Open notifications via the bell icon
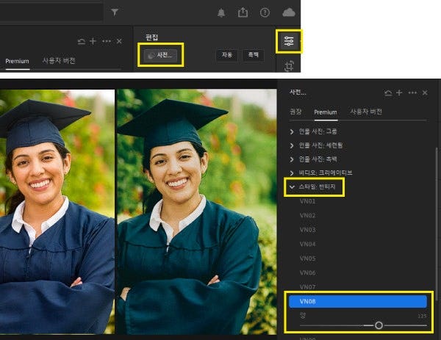This screenshot has height=340, width=441. (221, 12)
